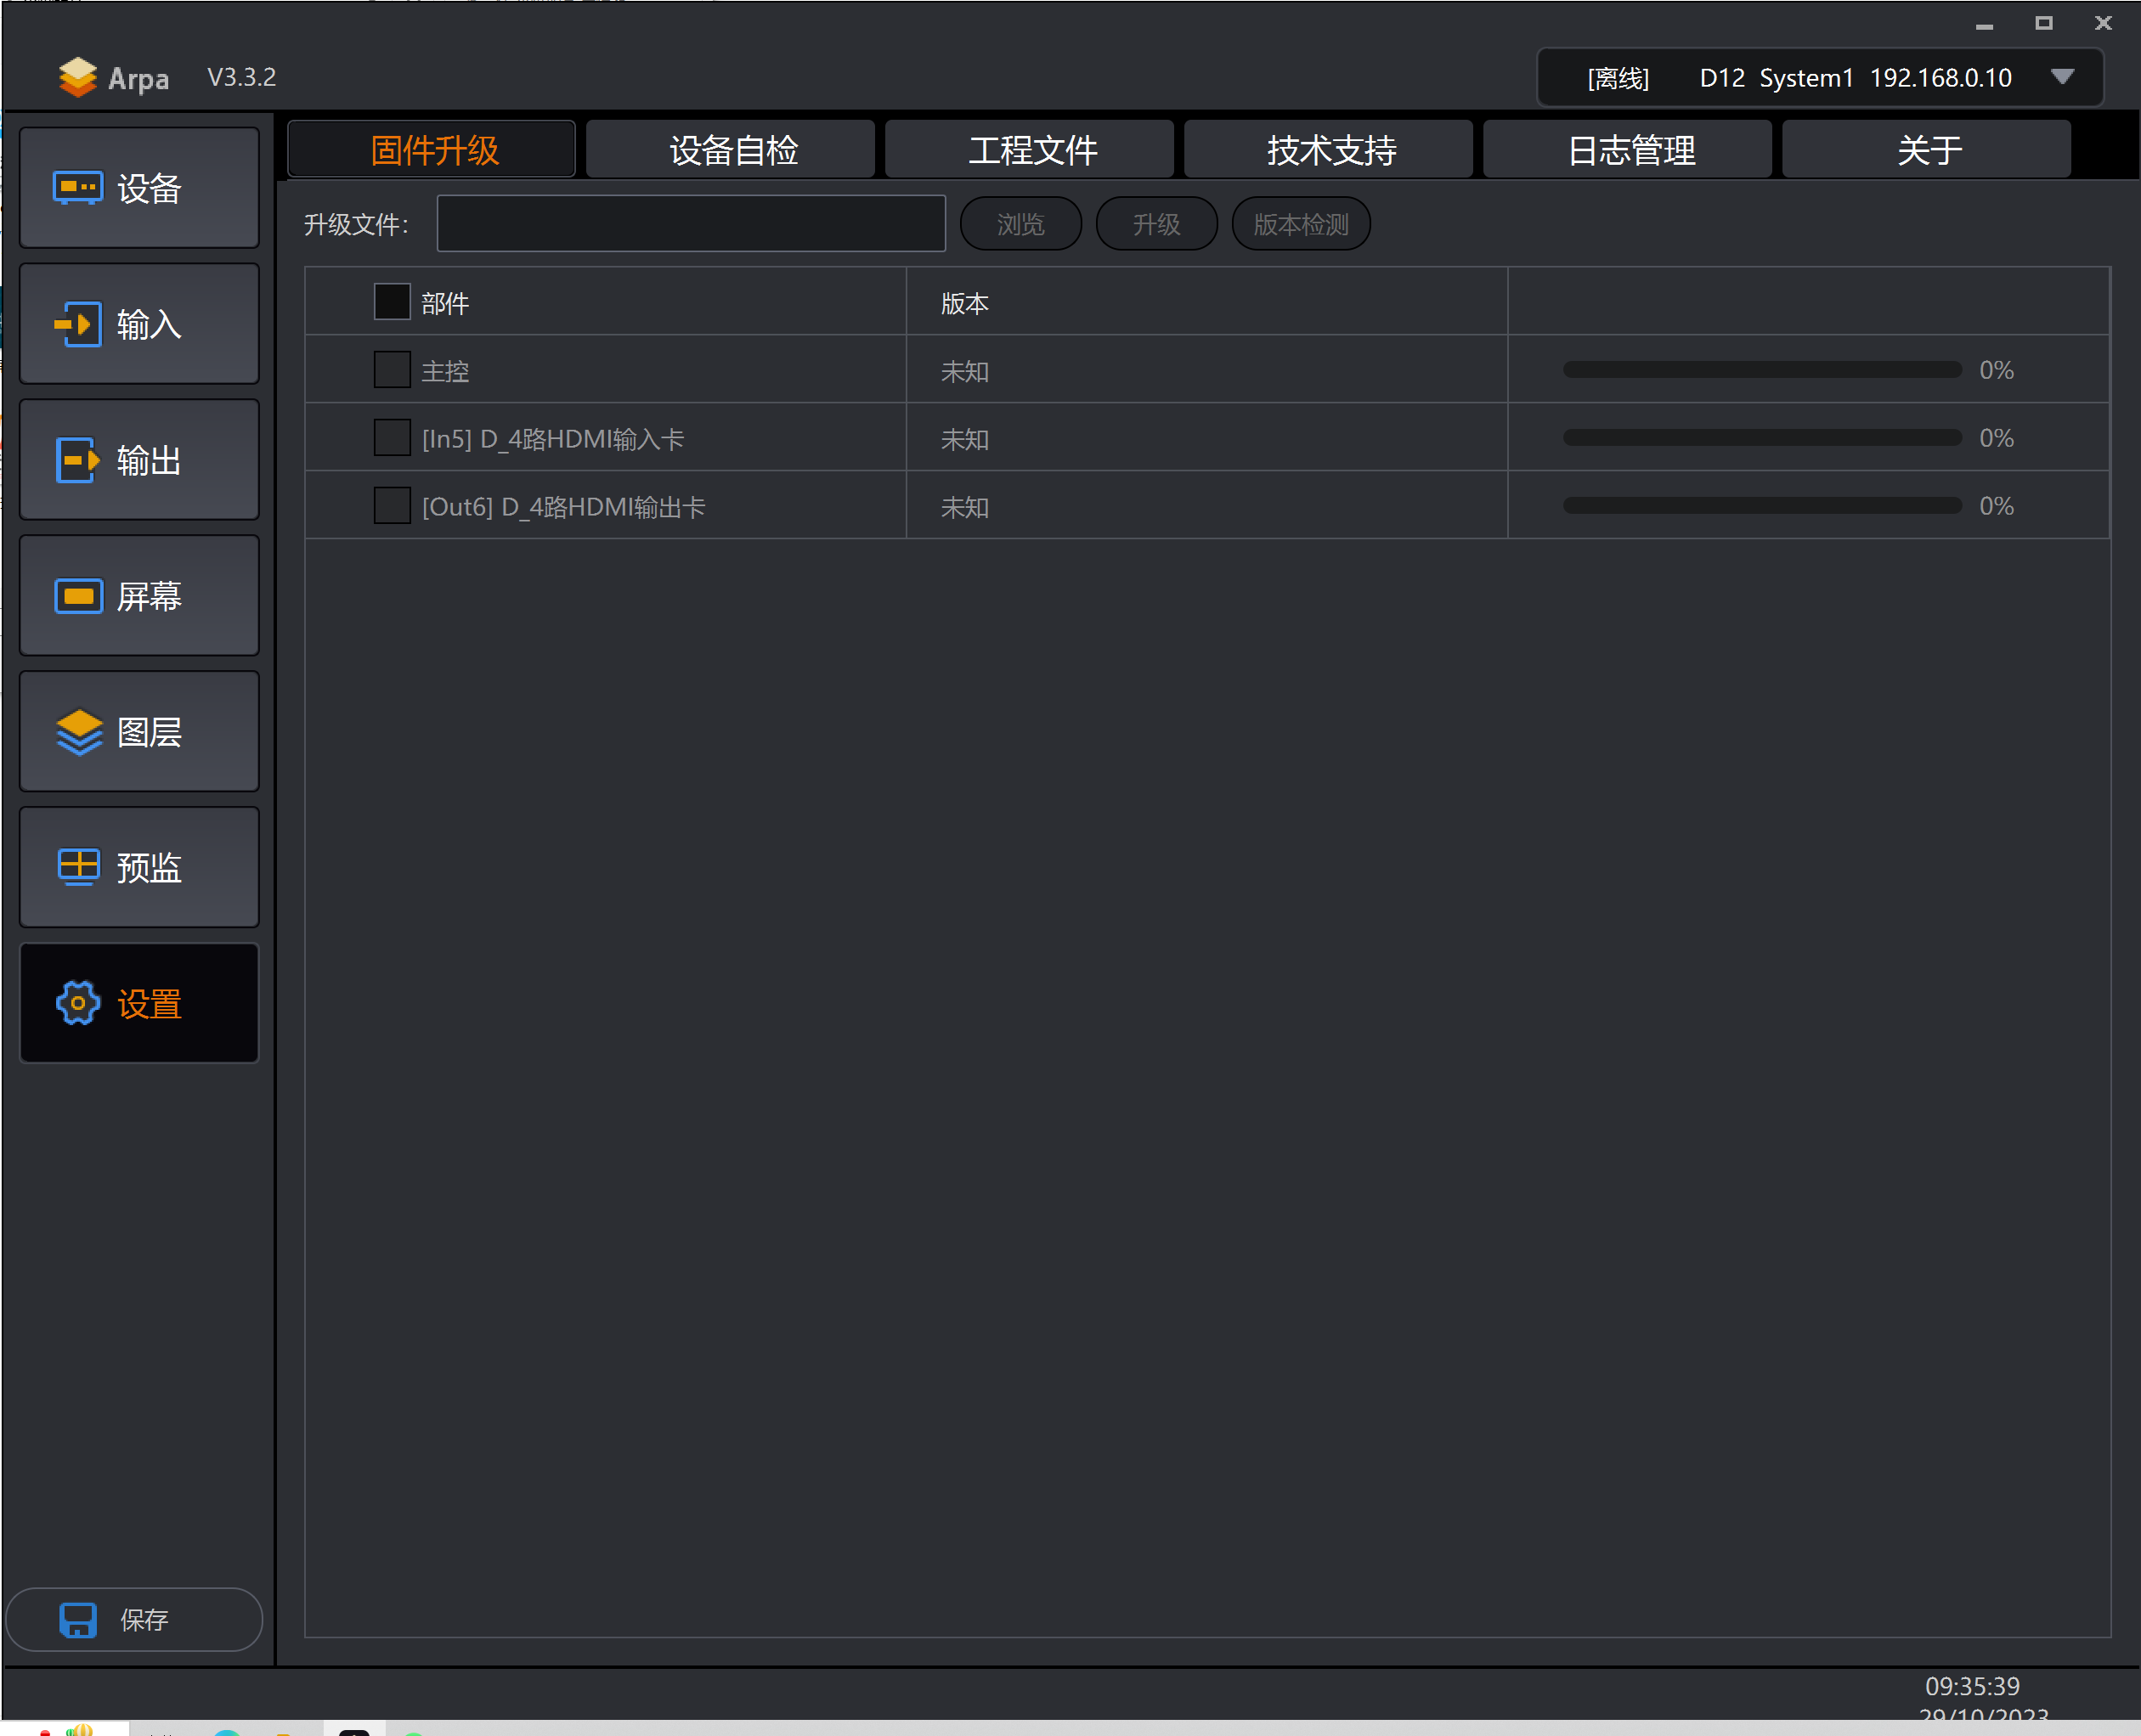Click the [In5] input card progress bar
Viewport: 2141px width, 1736px height.
coord(1762,438)
